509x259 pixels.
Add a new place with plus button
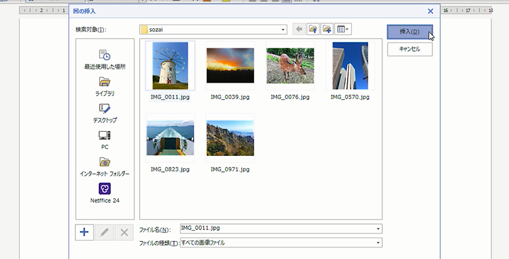84,232
